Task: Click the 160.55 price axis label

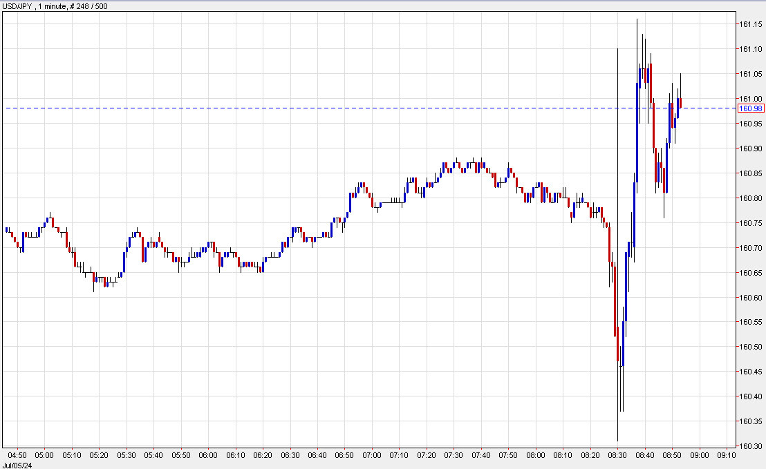Action: 750,322
